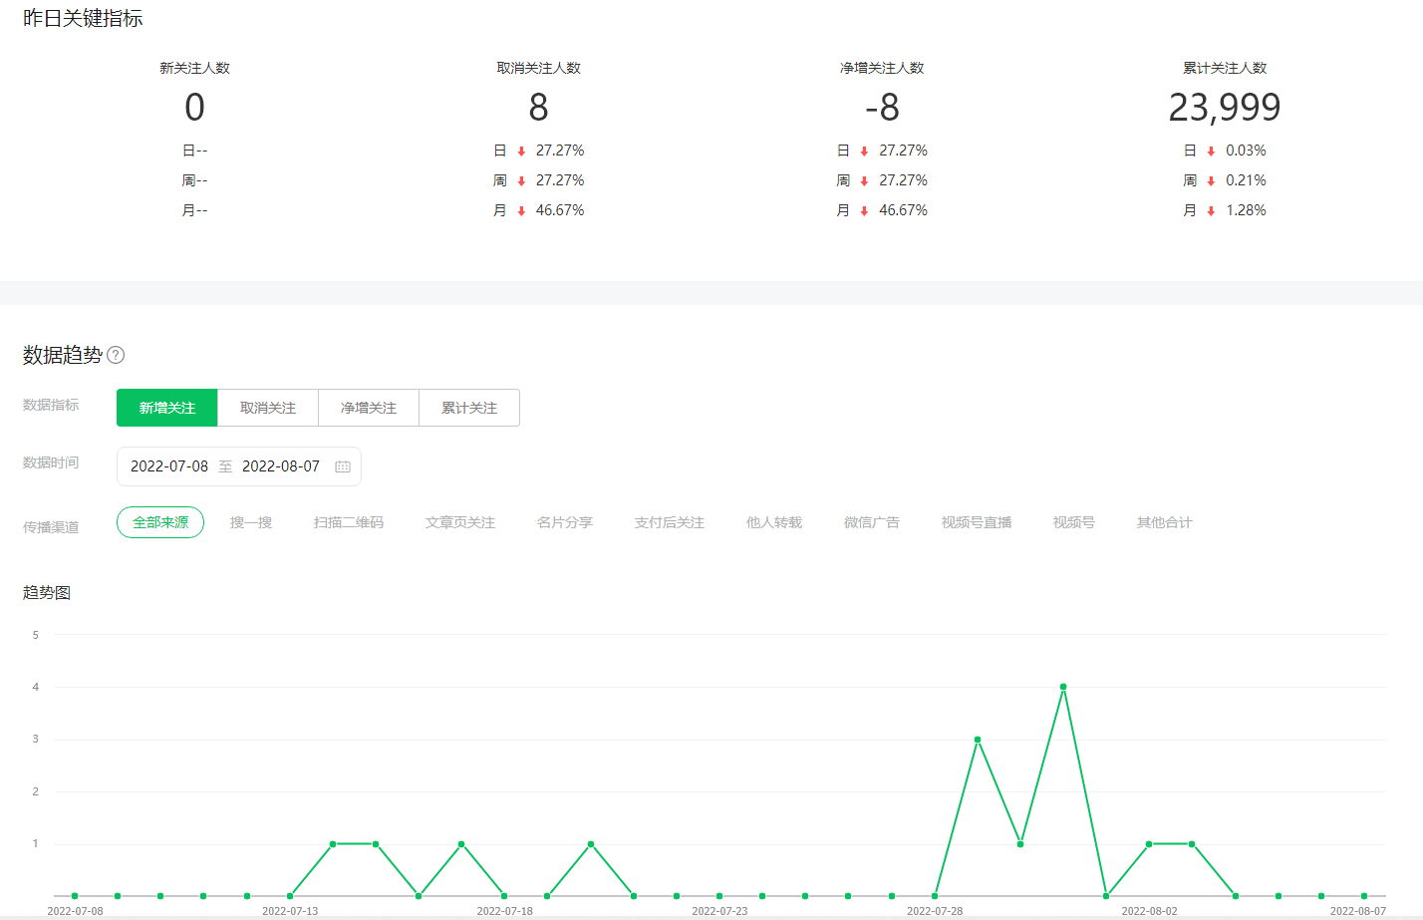This screenshot has width=1423, height=920.
Task: Filter by the 他人转载 channel
Action: [x=774, y=522]
